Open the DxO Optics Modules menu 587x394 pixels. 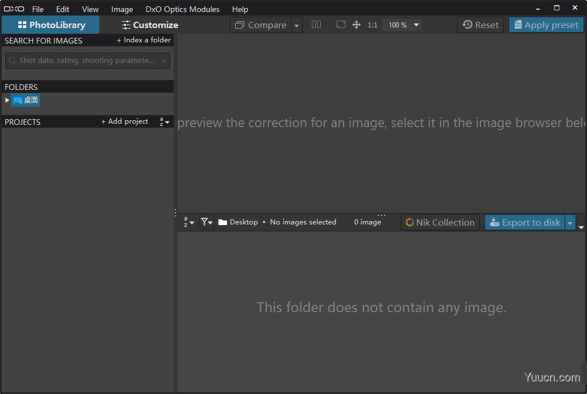click(x=182, y=9)
